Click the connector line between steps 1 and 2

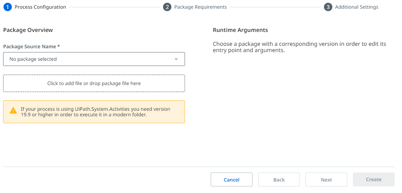tap(115, 7)
